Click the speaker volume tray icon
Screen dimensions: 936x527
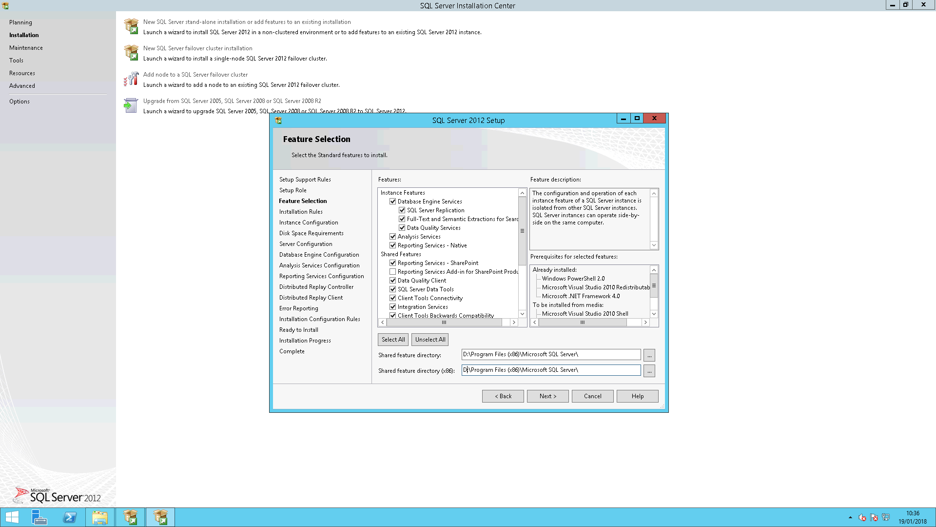(x=862, y=517)
